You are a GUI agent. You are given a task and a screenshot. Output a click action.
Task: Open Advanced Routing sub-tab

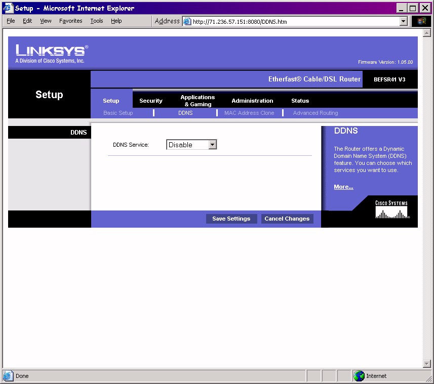coord(315,113)
